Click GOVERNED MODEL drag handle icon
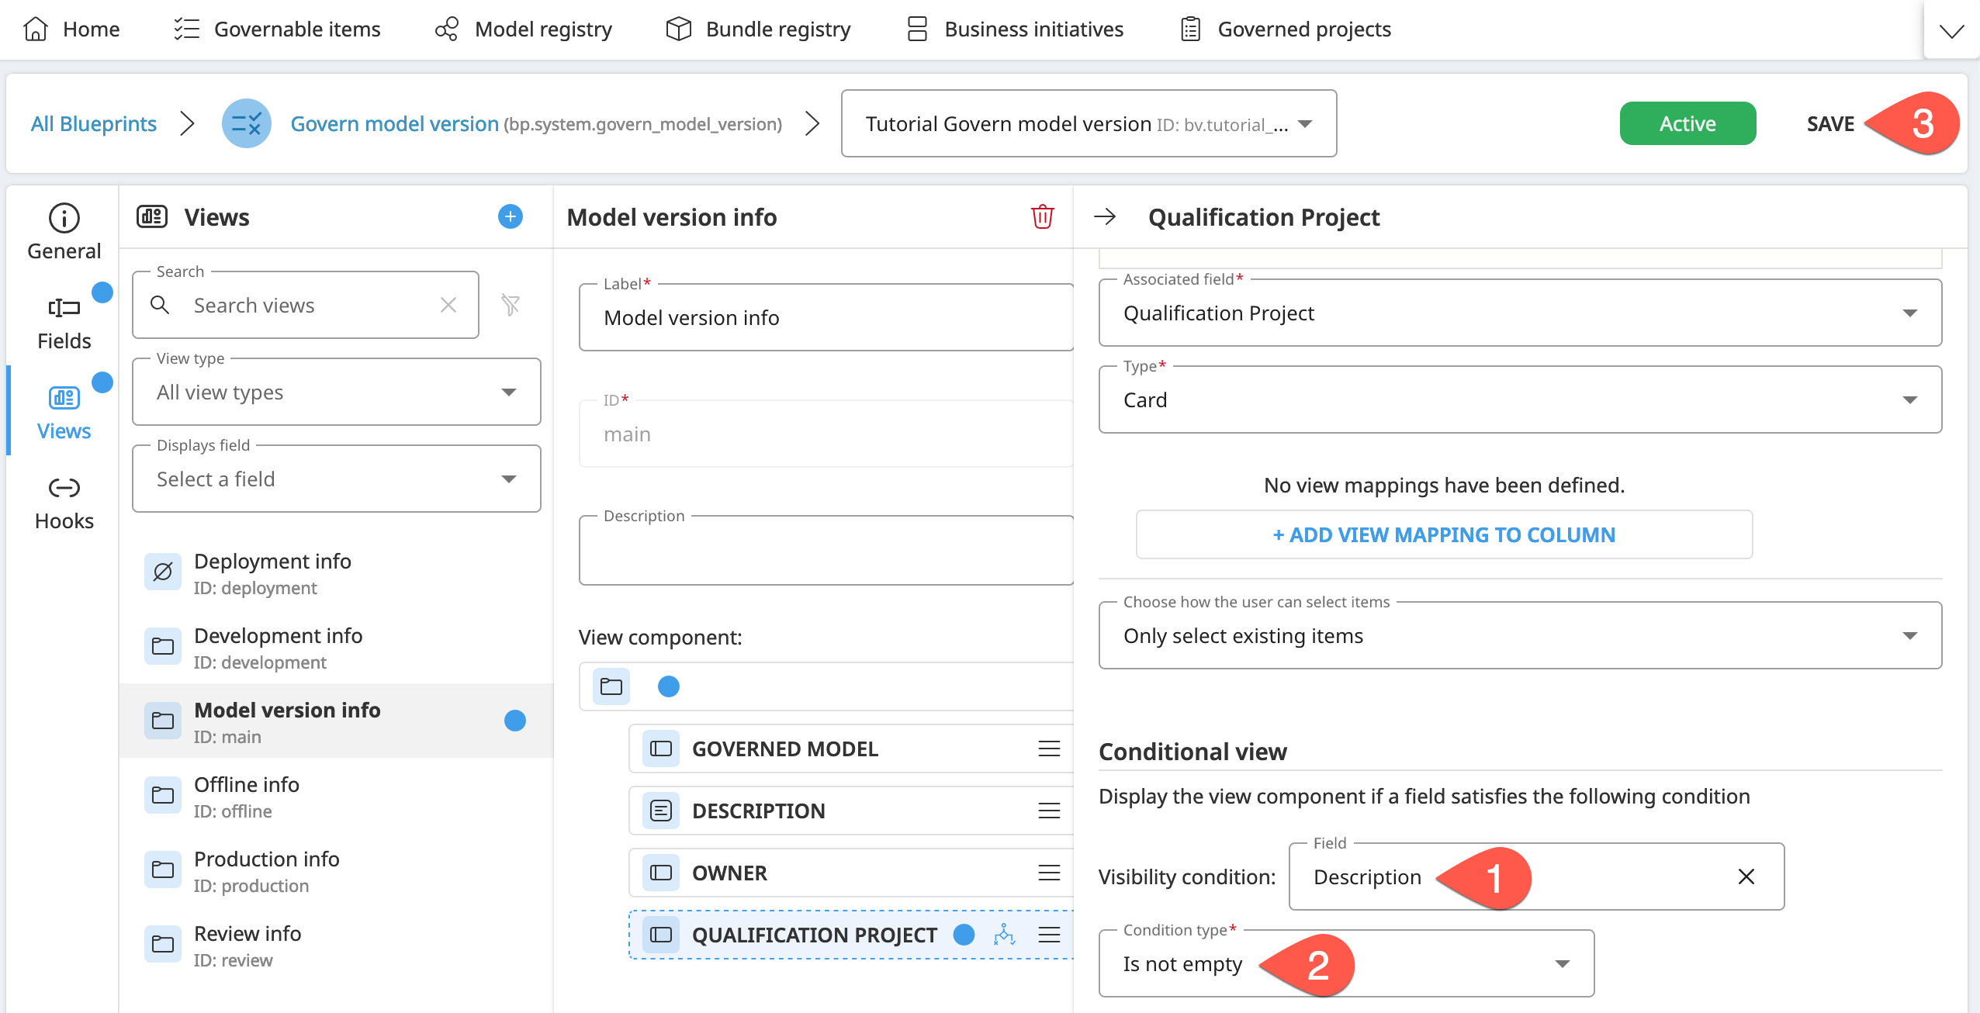This screenshot has height=1013, width=1980. (1049, 749)
